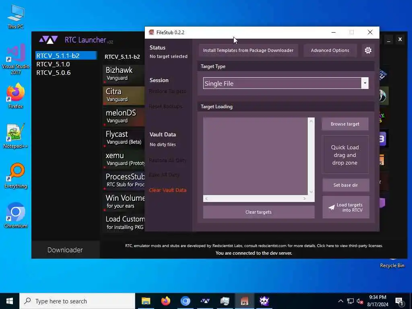
Task: Select the Firefox desktop shortcut
Action: click(x=16, y=96)
